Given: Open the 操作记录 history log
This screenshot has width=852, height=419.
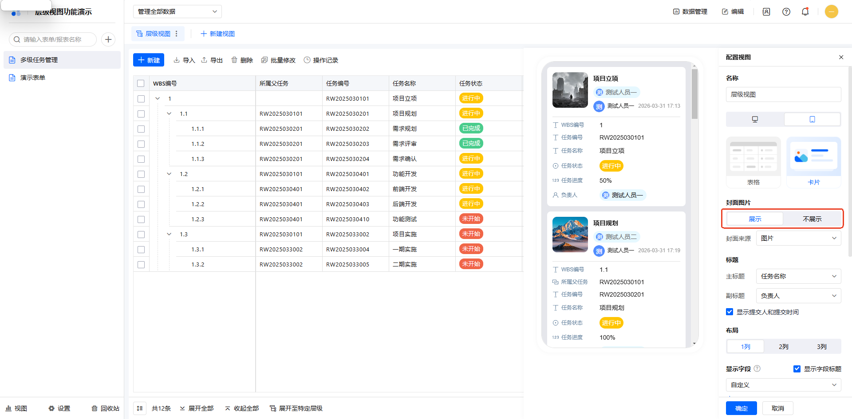Looking at the screenshot, I should (321, 60).
